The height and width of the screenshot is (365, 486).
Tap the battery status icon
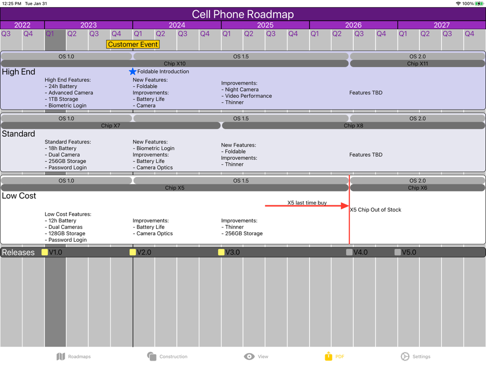479,3
